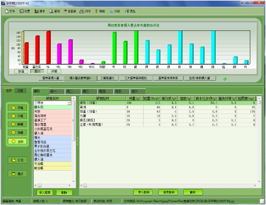
Task: Click the ingredient table horizontal scrollbar thumb
Action: pos(85,186)
